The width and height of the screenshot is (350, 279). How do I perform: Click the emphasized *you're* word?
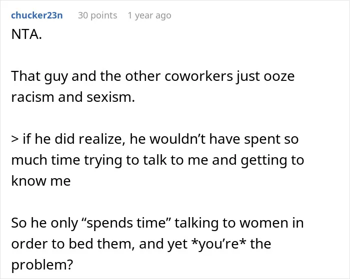pyautogui.click(x=219, y=244)
